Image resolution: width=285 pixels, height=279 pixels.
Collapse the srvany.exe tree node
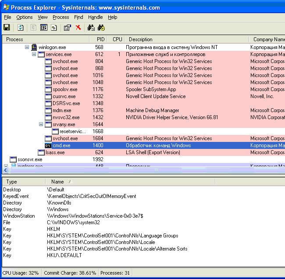tap(41, 124)
